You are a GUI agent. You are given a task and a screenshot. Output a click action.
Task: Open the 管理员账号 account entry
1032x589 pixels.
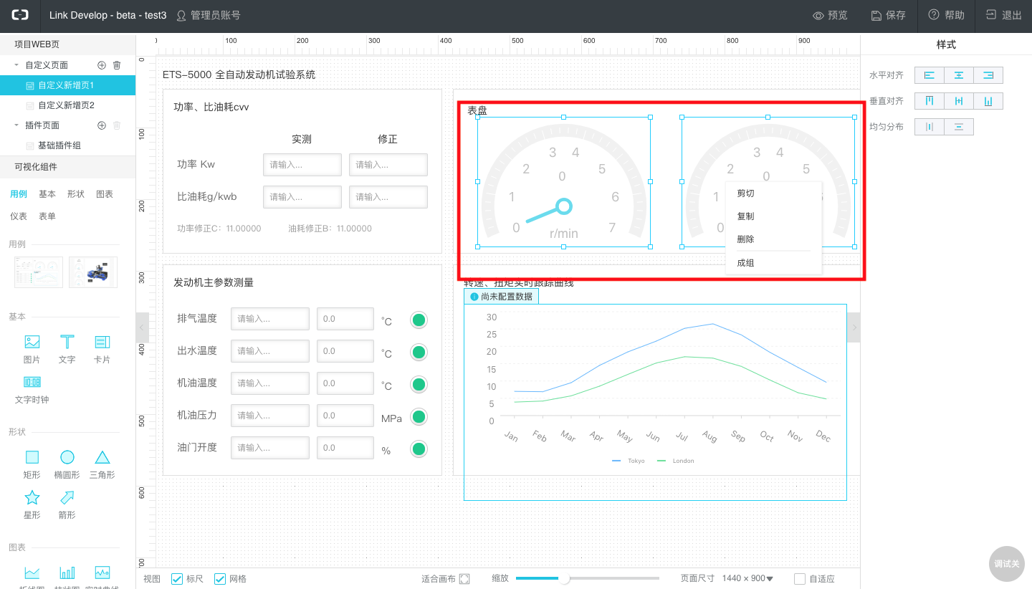[208, 15]
